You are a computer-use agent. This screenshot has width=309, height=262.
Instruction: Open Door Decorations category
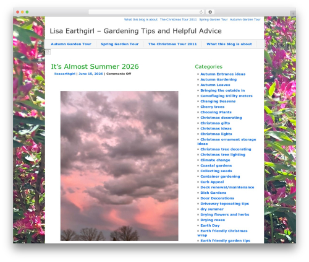pos(218,198)
